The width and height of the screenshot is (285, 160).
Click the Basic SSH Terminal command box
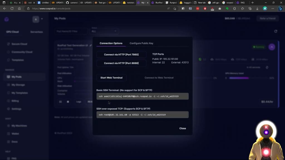pyautogui.click(x=142, y=96)
